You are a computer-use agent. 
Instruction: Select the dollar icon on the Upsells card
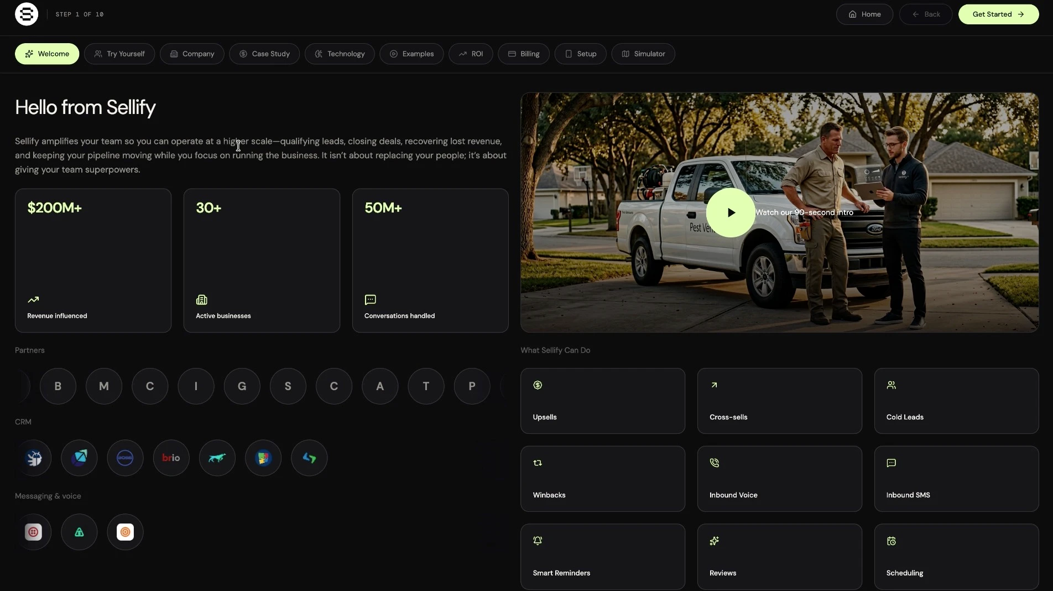click(x=538, y=385)
